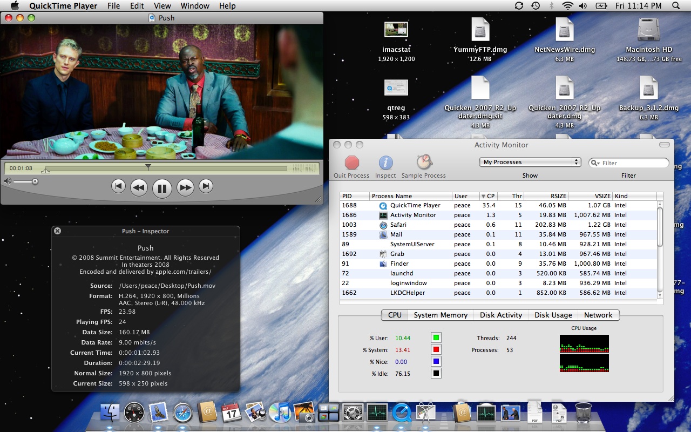Open iTunes from the Dock
The width and height of the screenshot is (691, 432).
coord(280,413)
